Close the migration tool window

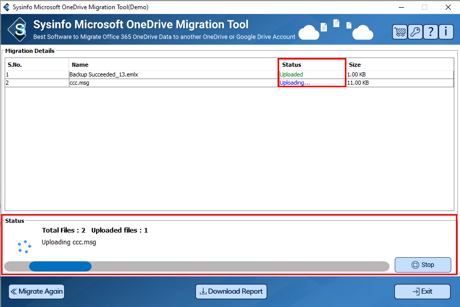(x=448, y=7)
